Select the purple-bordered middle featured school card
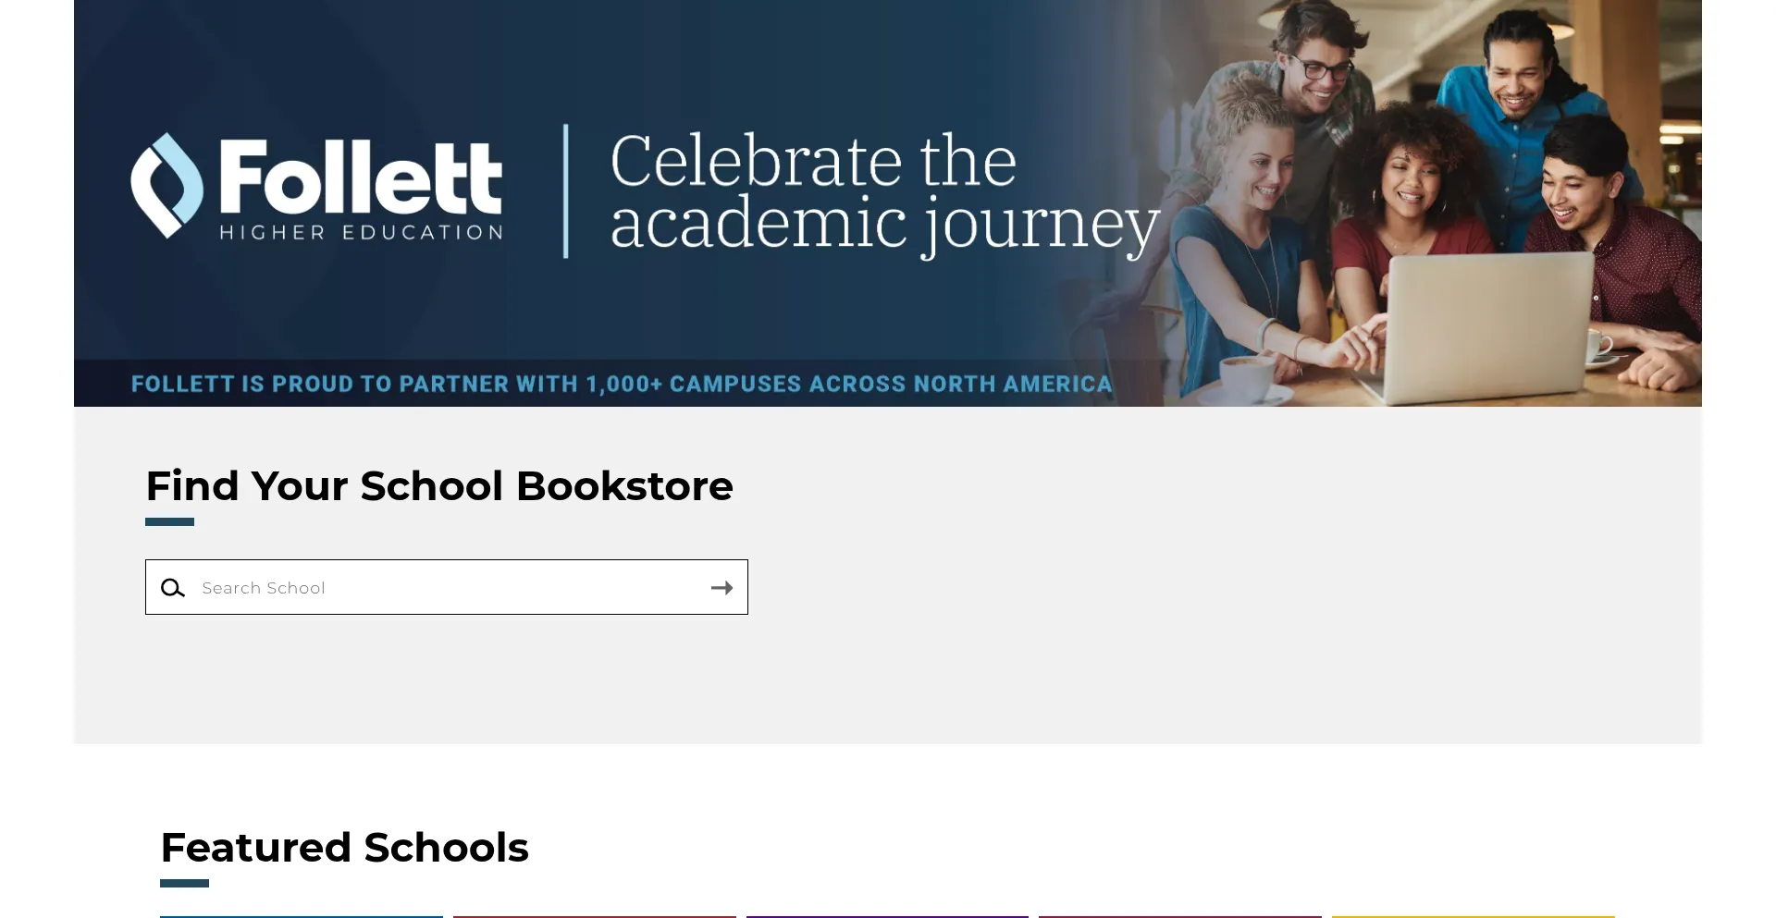1776x918 pixels. (x=887, y=916)
